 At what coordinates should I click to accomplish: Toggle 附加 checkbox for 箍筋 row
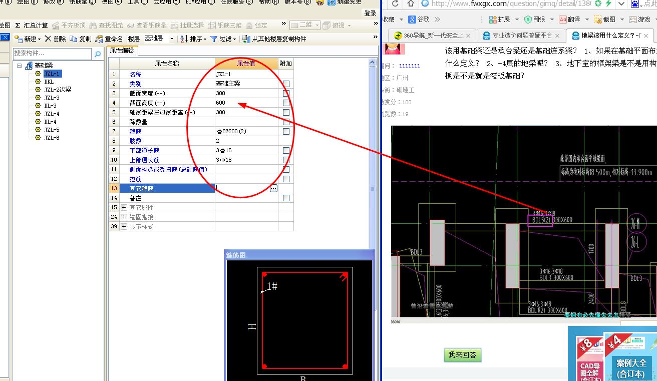coord(286,131)
